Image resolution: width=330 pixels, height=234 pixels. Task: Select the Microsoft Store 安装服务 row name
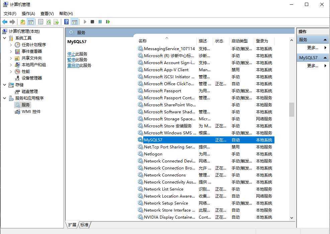168,126
